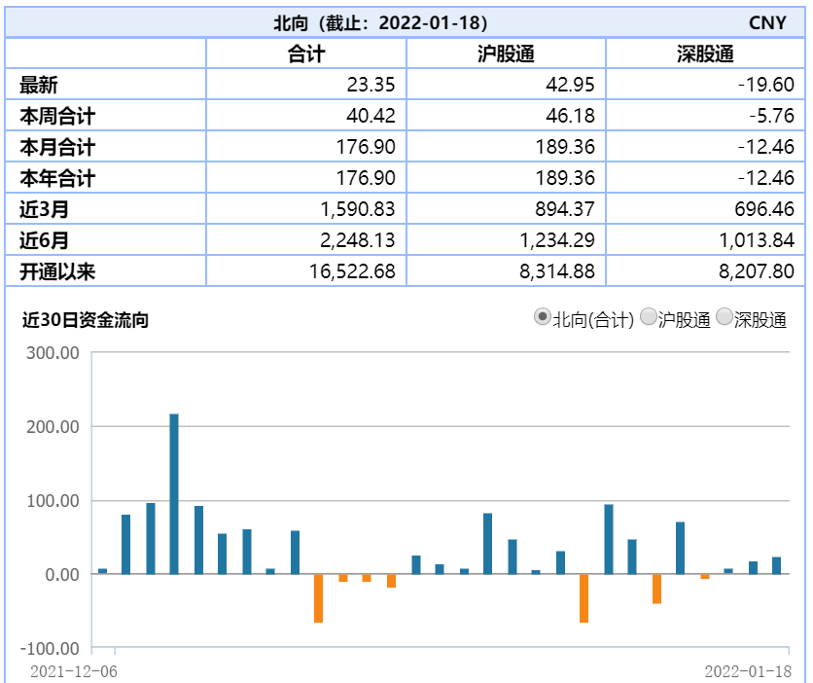Click the first orange negative bar
813x683 pixels.
click(318, 598)
